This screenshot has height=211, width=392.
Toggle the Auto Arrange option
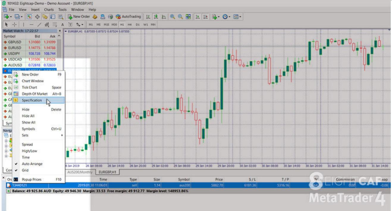point(32,164)
